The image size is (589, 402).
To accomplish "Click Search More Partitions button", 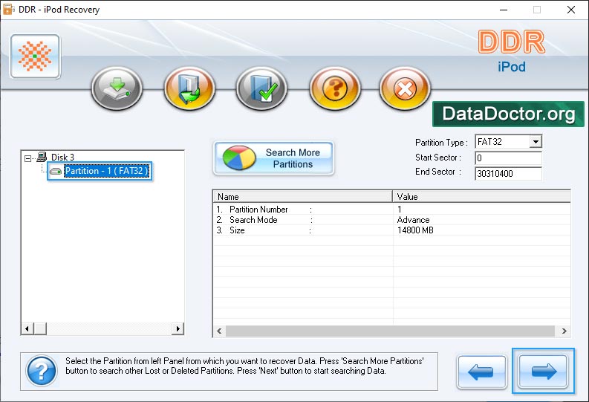I will click(x=273, y=158).
